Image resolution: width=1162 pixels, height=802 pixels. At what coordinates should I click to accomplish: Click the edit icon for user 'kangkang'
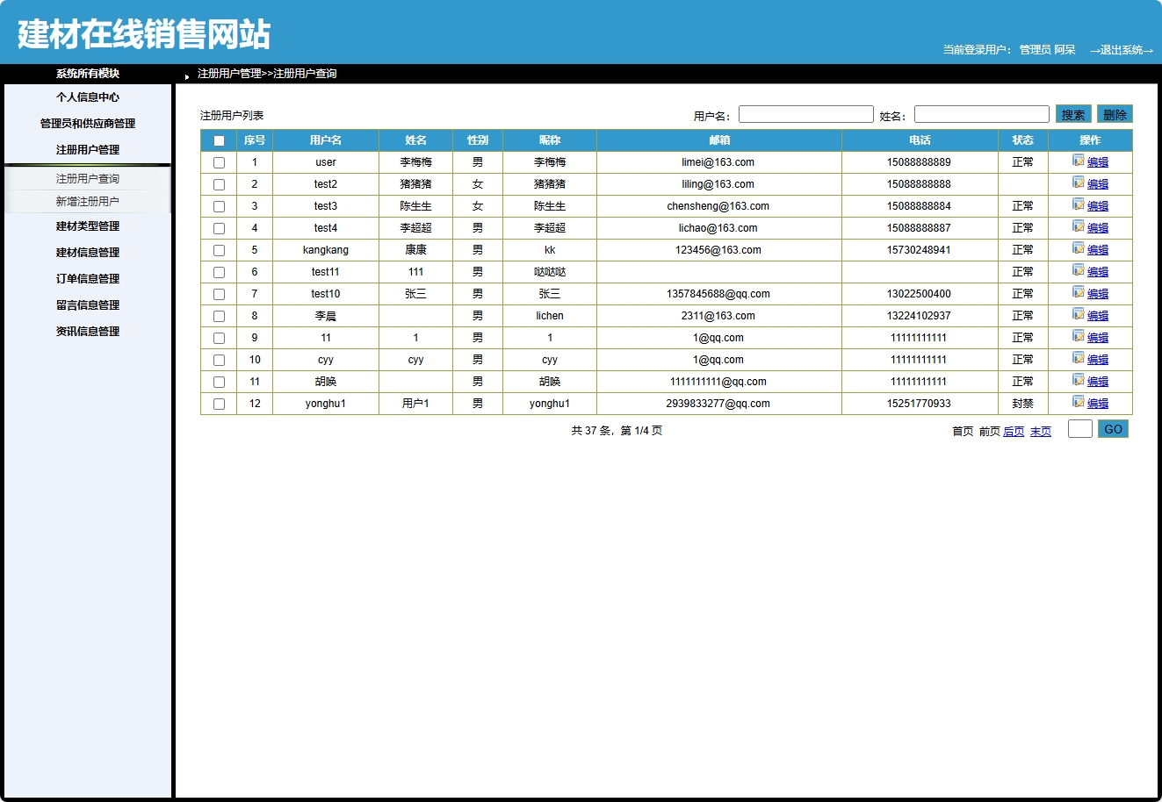(1078, 249)
